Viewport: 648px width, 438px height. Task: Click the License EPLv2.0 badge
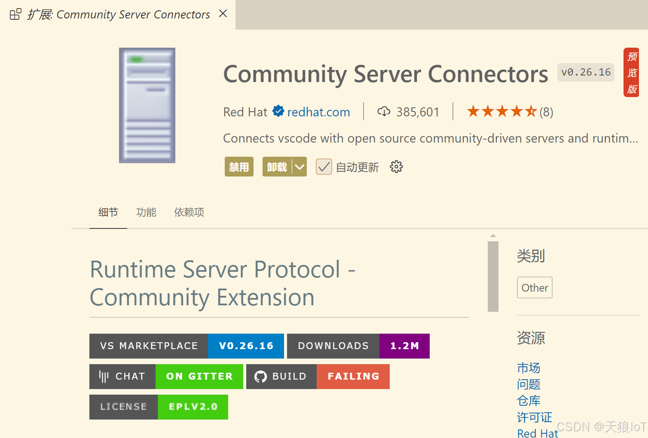pyautogui.click(x=159, y=407)
